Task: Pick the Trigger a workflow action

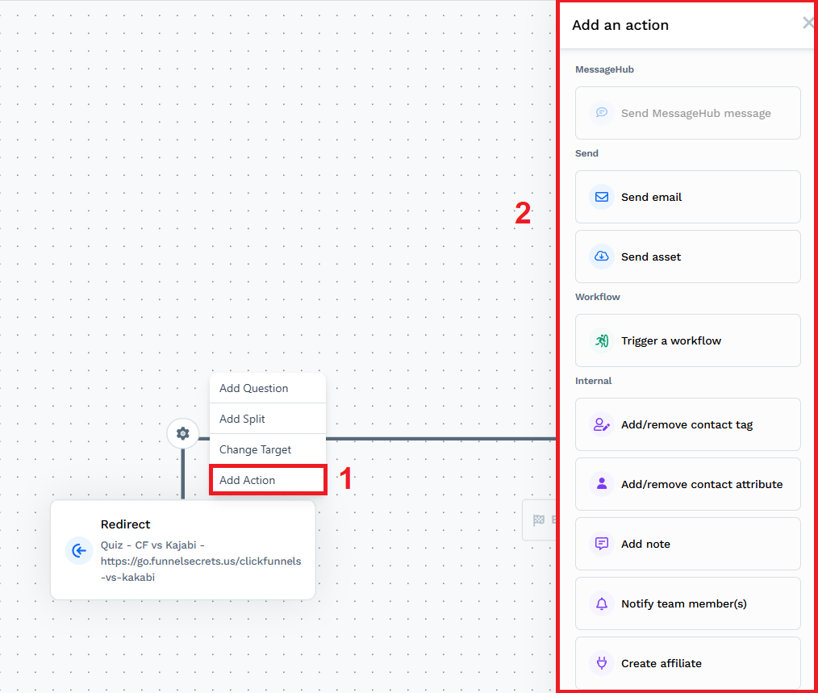Action: [687, 340]
